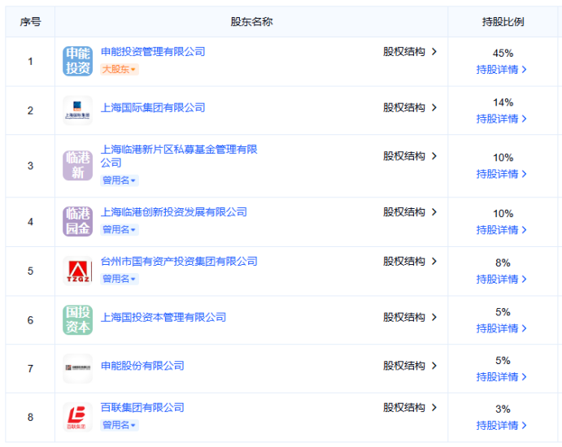Click 持股比例 column header
The image size is (562, 447).
503,22
